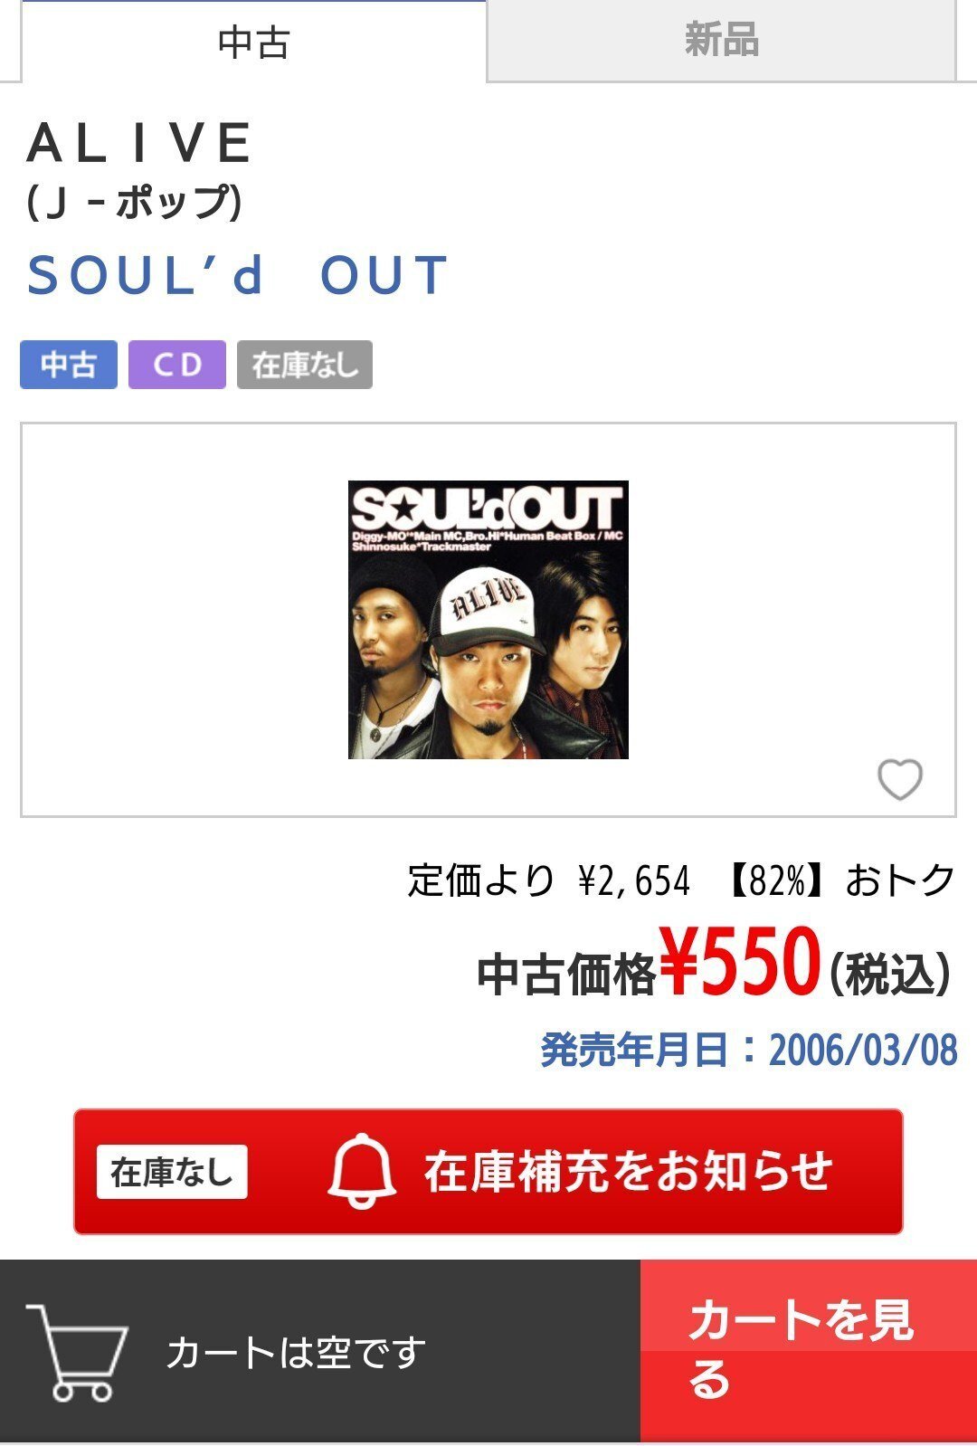Click the red ¥550 used price
This screenshot has width=977, height=1446.
pyautogui.click(x=740, y=961)
